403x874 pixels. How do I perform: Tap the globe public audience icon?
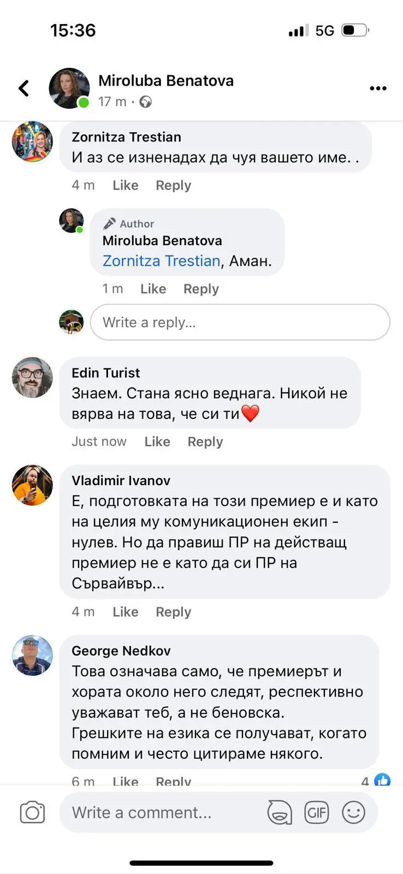[145, 102]
